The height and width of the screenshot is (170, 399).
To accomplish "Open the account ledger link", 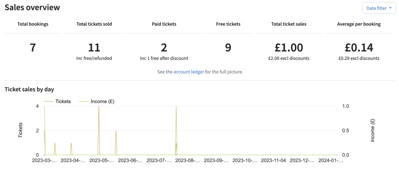I will tap(189, 72).
